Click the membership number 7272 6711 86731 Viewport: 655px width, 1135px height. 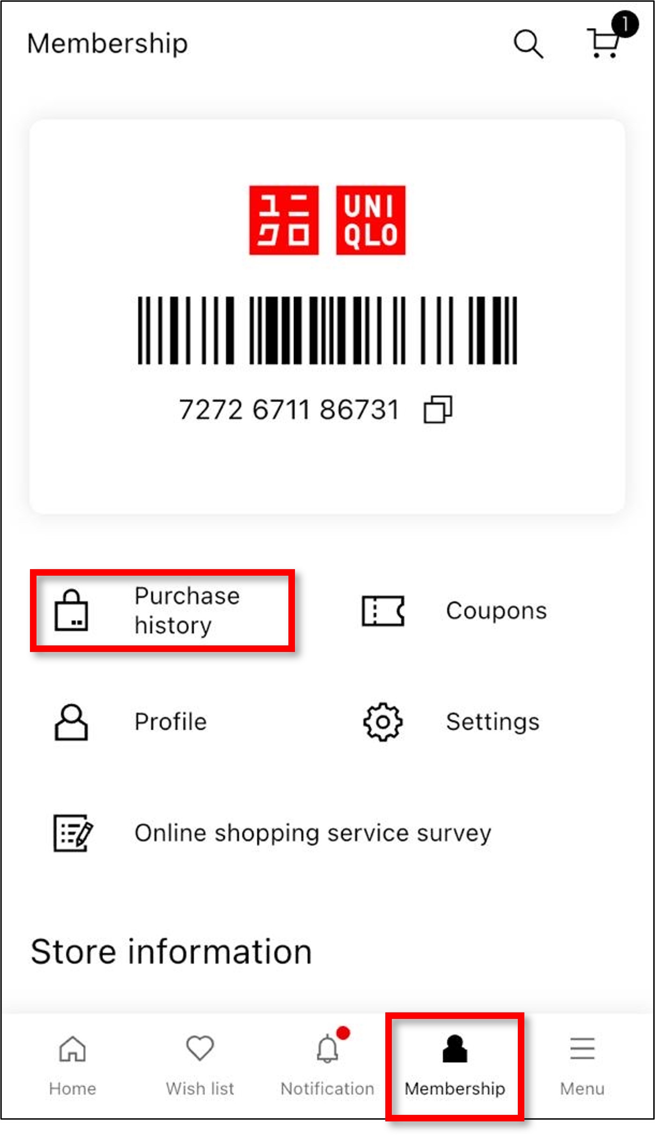(289, 410)
